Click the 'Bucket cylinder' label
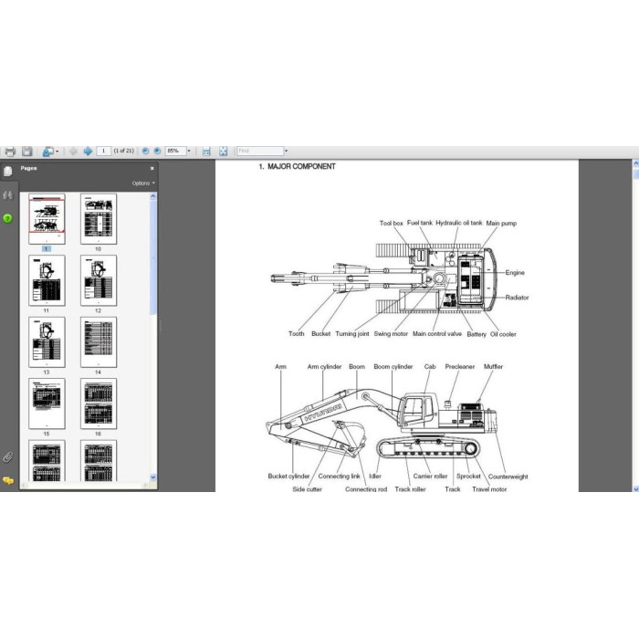The height and width of the screenshot is (639, 639). pyautogui.click(x=289, y=476)
